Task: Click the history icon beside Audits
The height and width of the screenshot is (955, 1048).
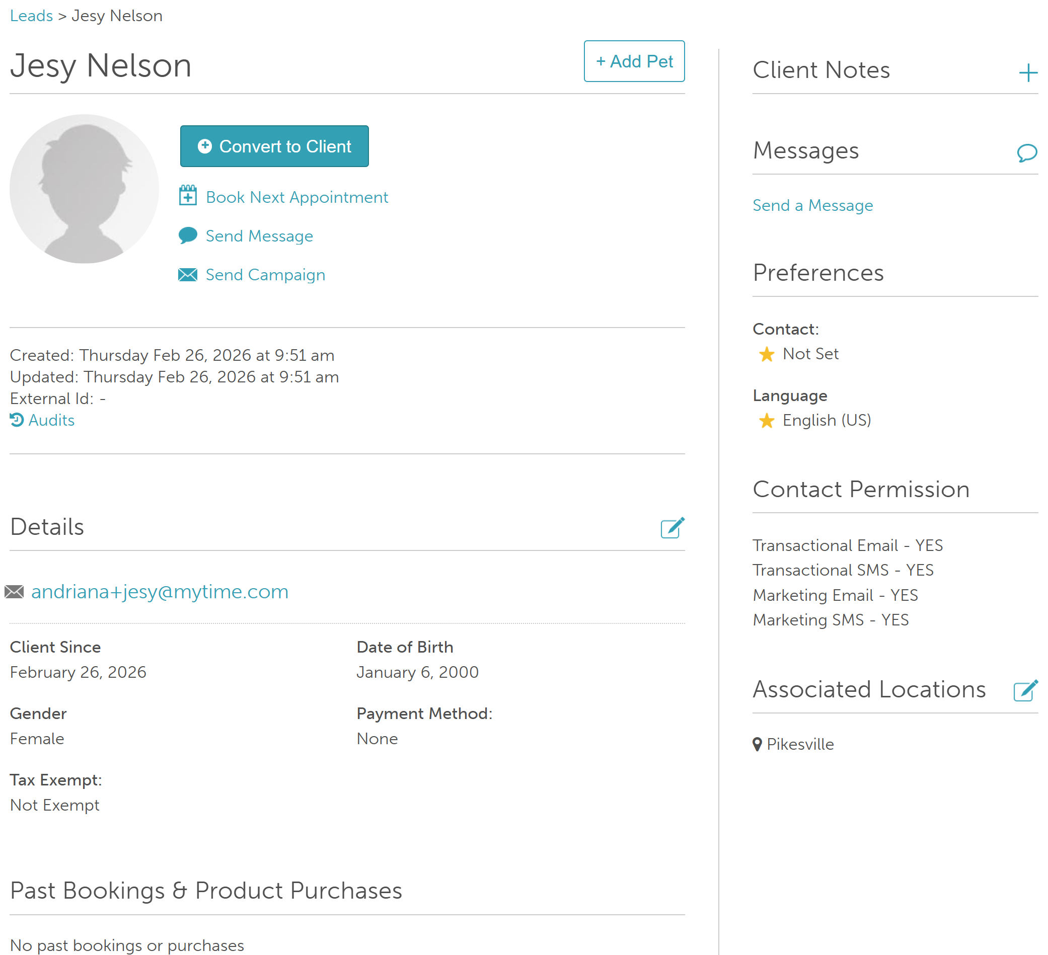Action: point(17,420)
